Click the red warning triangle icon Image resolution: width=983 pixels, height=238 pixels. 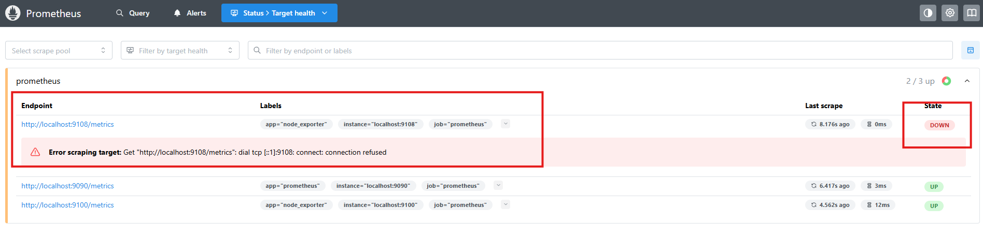pyautogui.click(x=35, y=152)
